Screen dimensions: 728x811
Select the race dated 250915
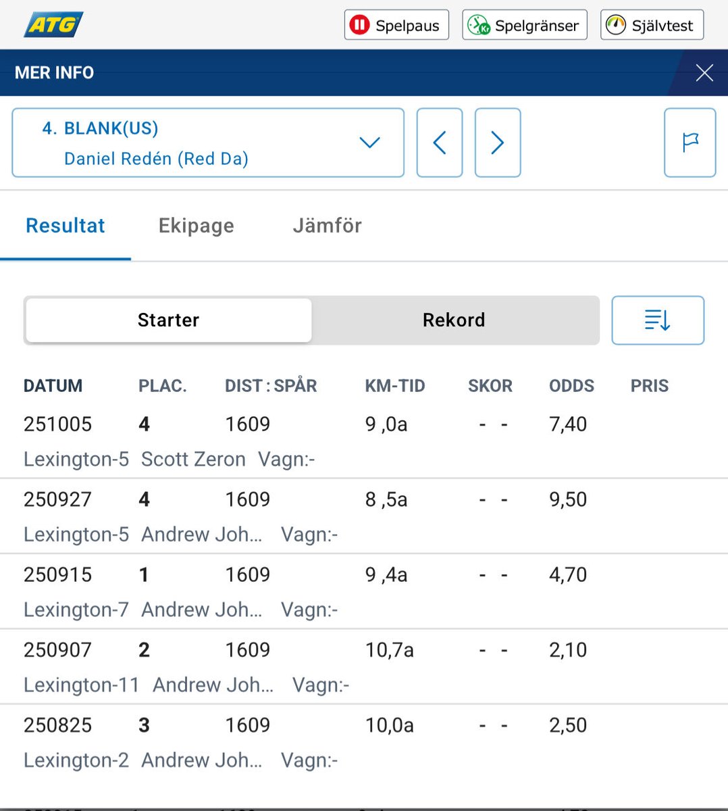tap(364, 591)
